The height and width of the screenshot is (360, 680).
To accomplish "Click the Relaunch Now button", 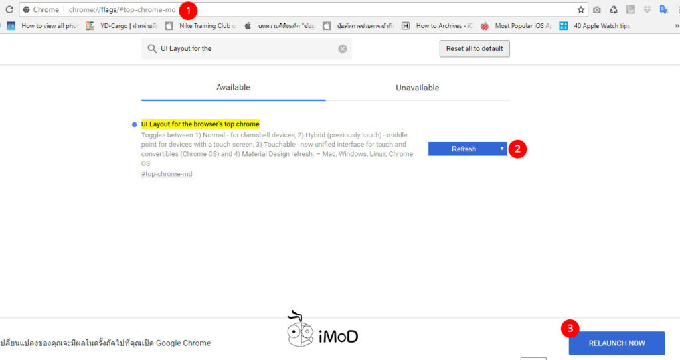I will click(617, 343).
